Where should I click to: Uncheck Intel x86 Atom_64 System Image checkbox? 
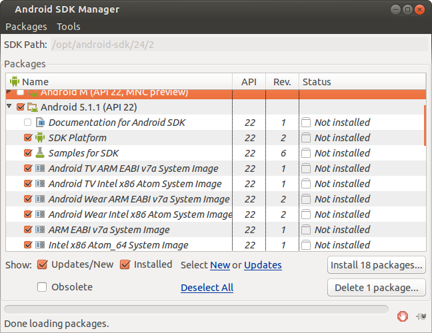[28, 244]
